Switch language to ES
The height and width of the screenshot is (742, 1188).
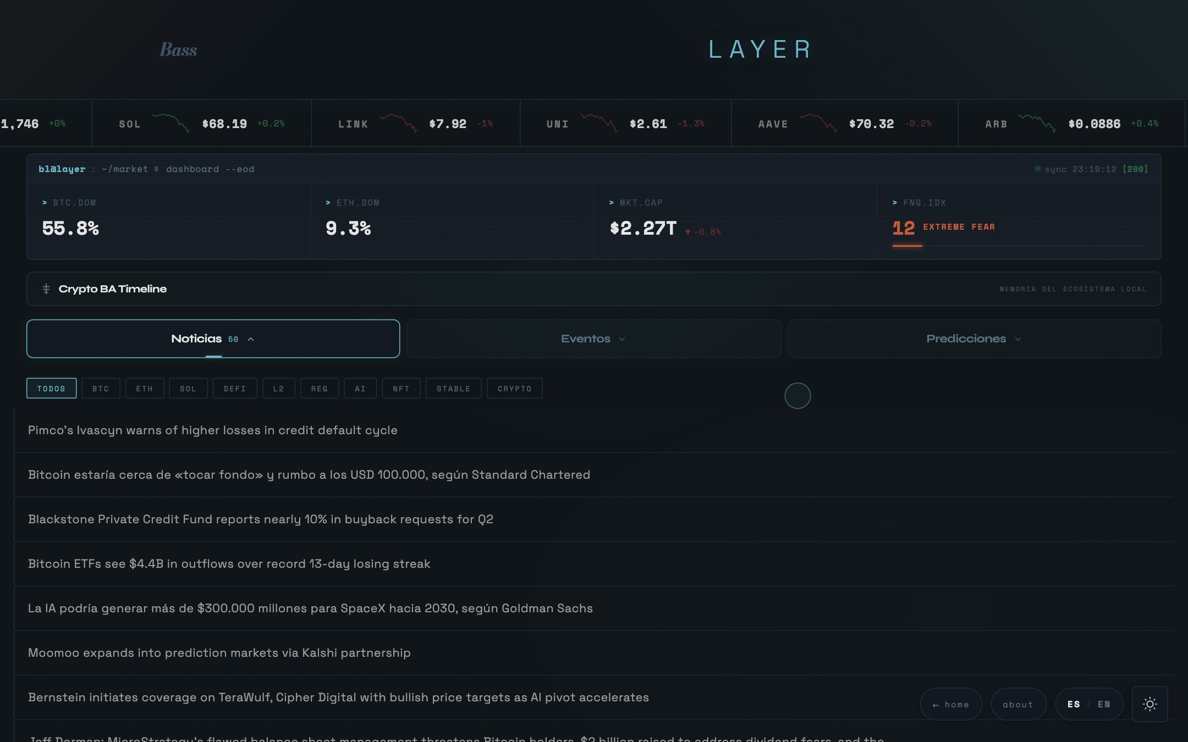click(1074, 704)
